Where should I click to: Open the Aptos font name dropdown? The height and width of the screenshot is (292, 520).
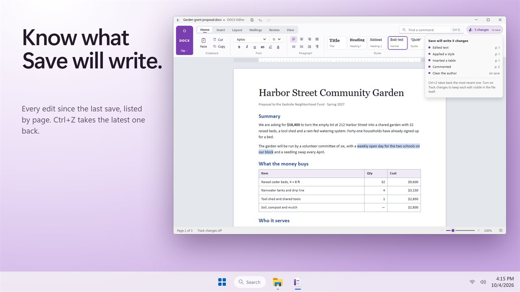point(251,39)
